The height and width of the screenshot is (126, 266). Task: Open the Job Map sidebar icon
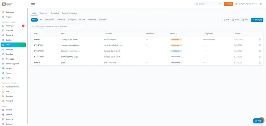click(3, 50)
